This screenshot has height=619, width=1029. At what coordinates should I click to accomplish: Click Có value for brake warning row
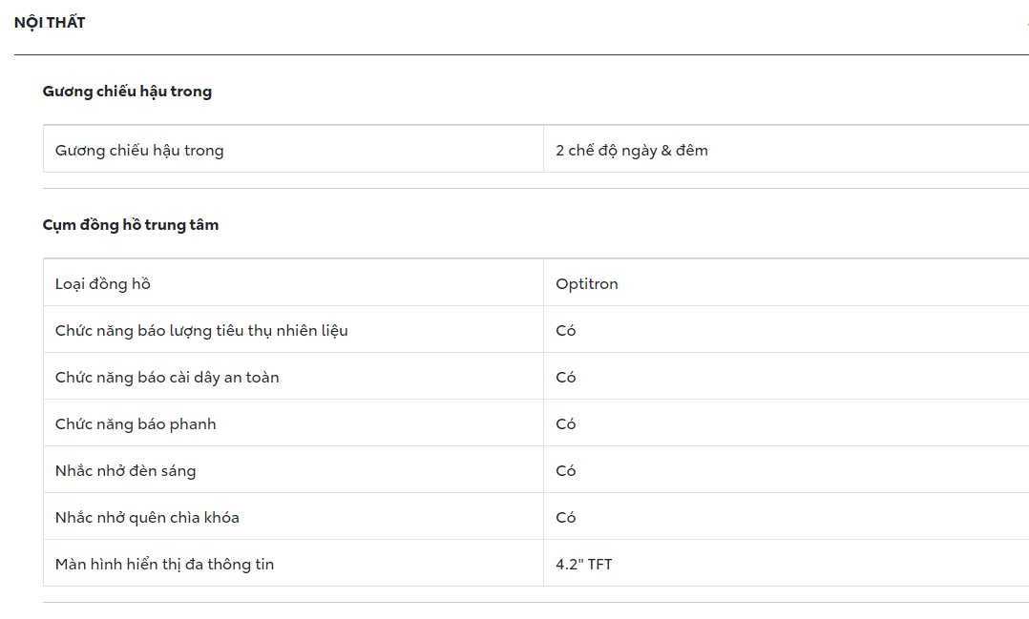pos(566,424)
